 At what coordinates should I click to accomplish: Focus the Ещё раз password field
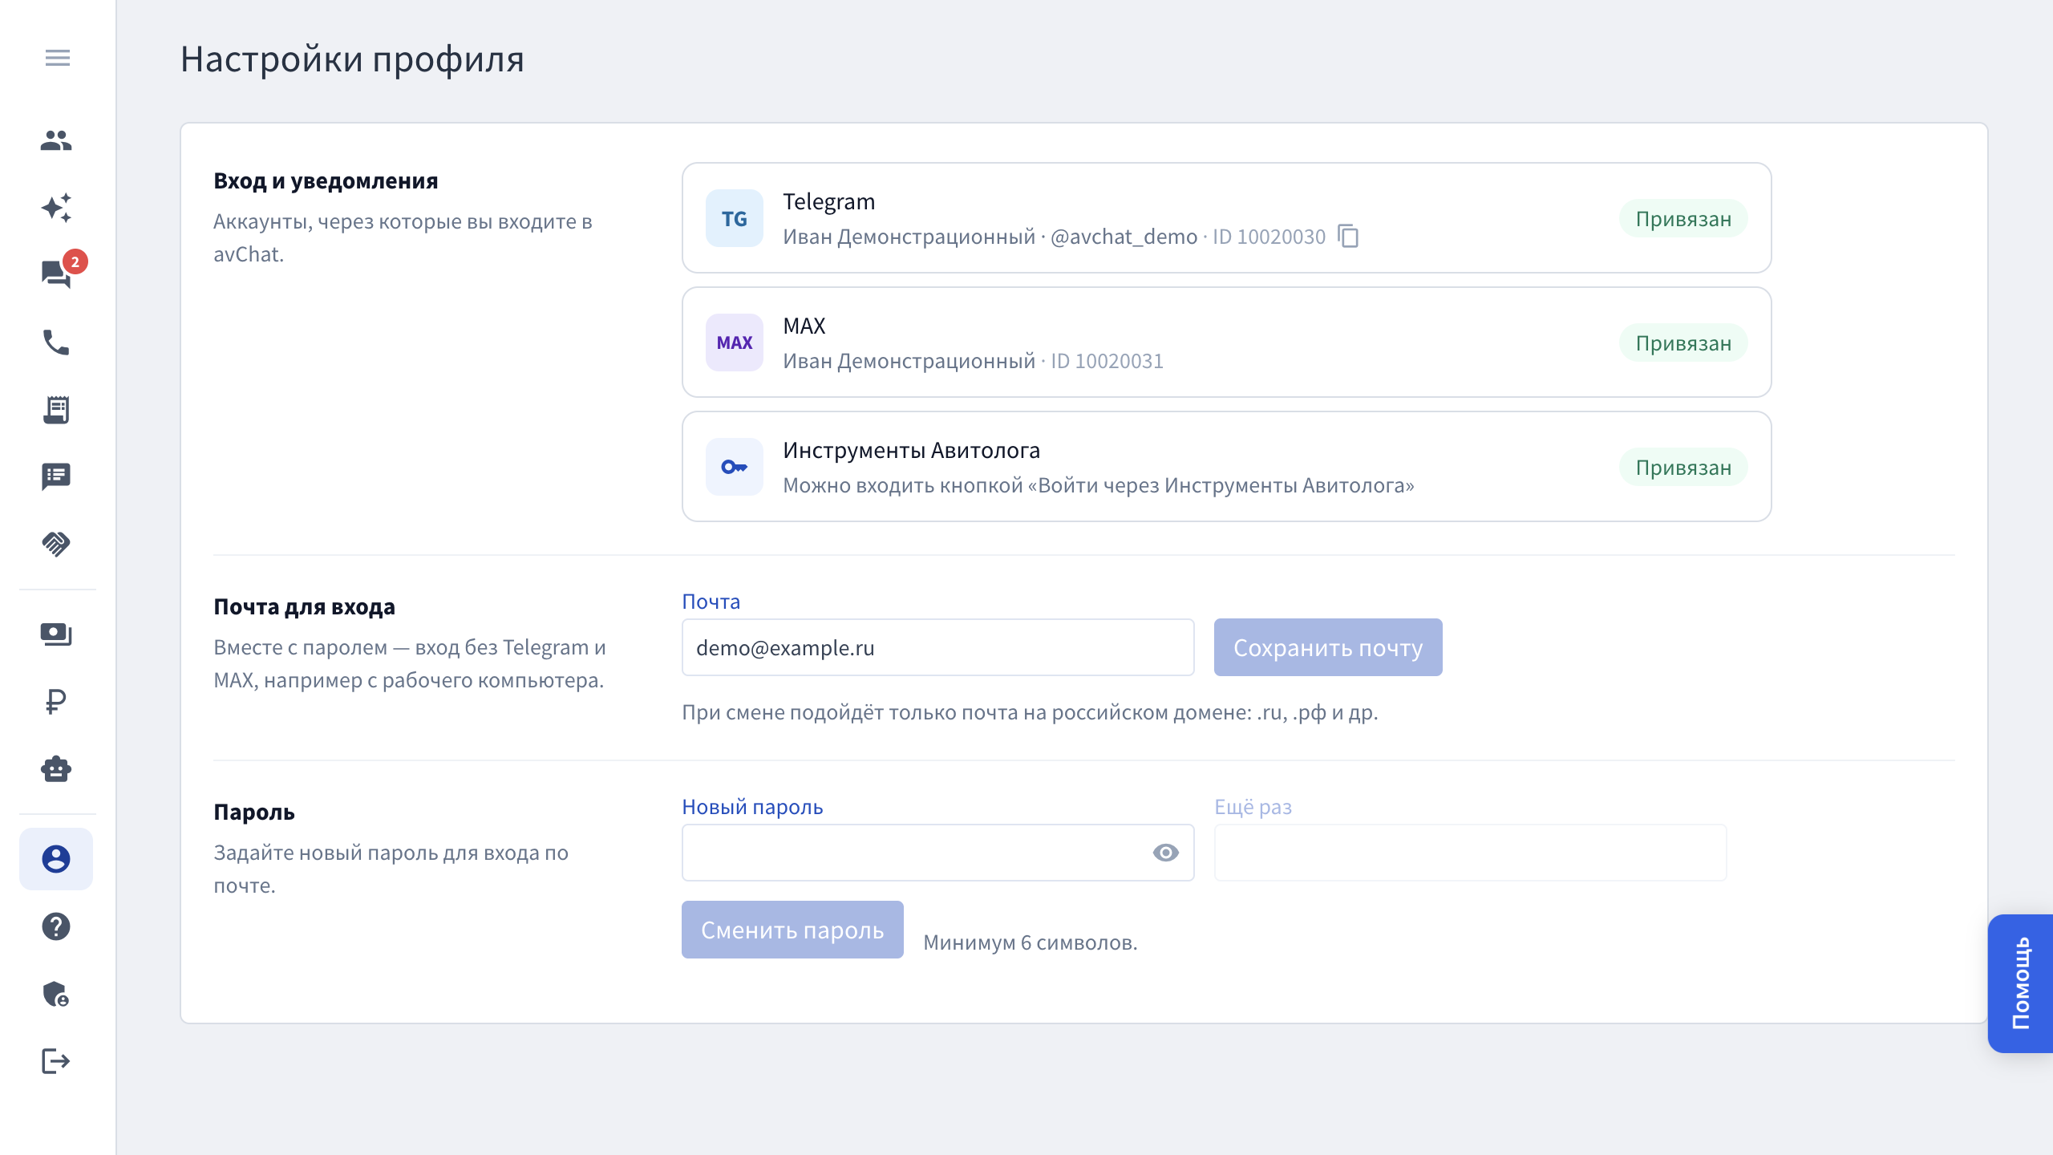pyautogui.click(x=1470, y=853)
